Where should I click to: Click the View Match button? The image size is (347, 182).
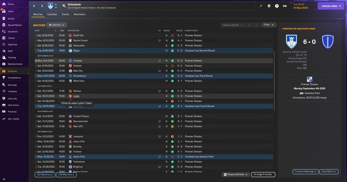click(x=329, y=171)
